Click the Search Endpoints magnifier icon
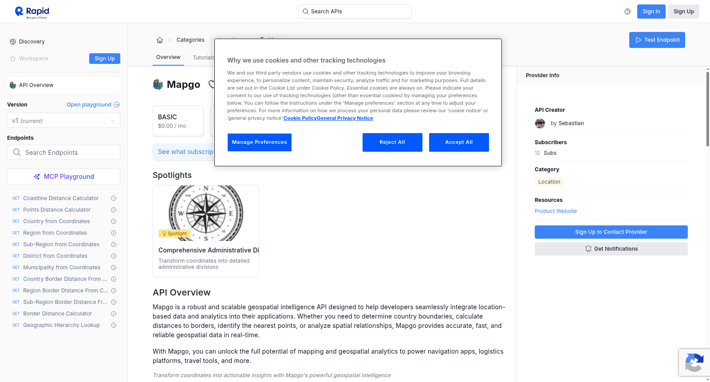 [x=17, y=152]
